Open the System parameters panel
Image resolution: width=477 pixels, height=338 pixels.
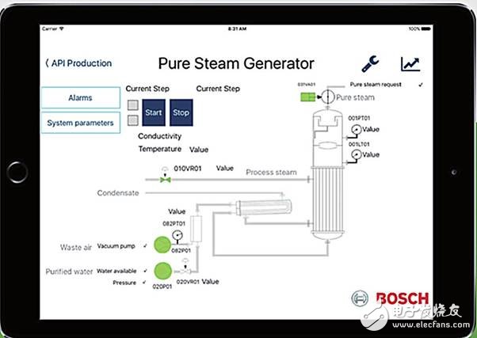click(80, 123)
